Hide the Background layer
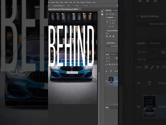 [106, 81]
